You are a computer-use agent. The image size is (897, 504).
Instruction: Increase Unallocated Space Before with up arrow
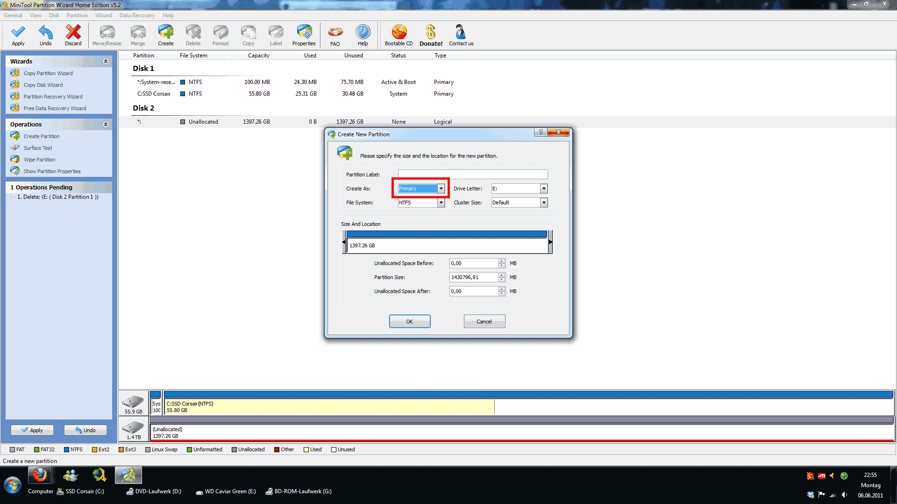coord(502,261)
